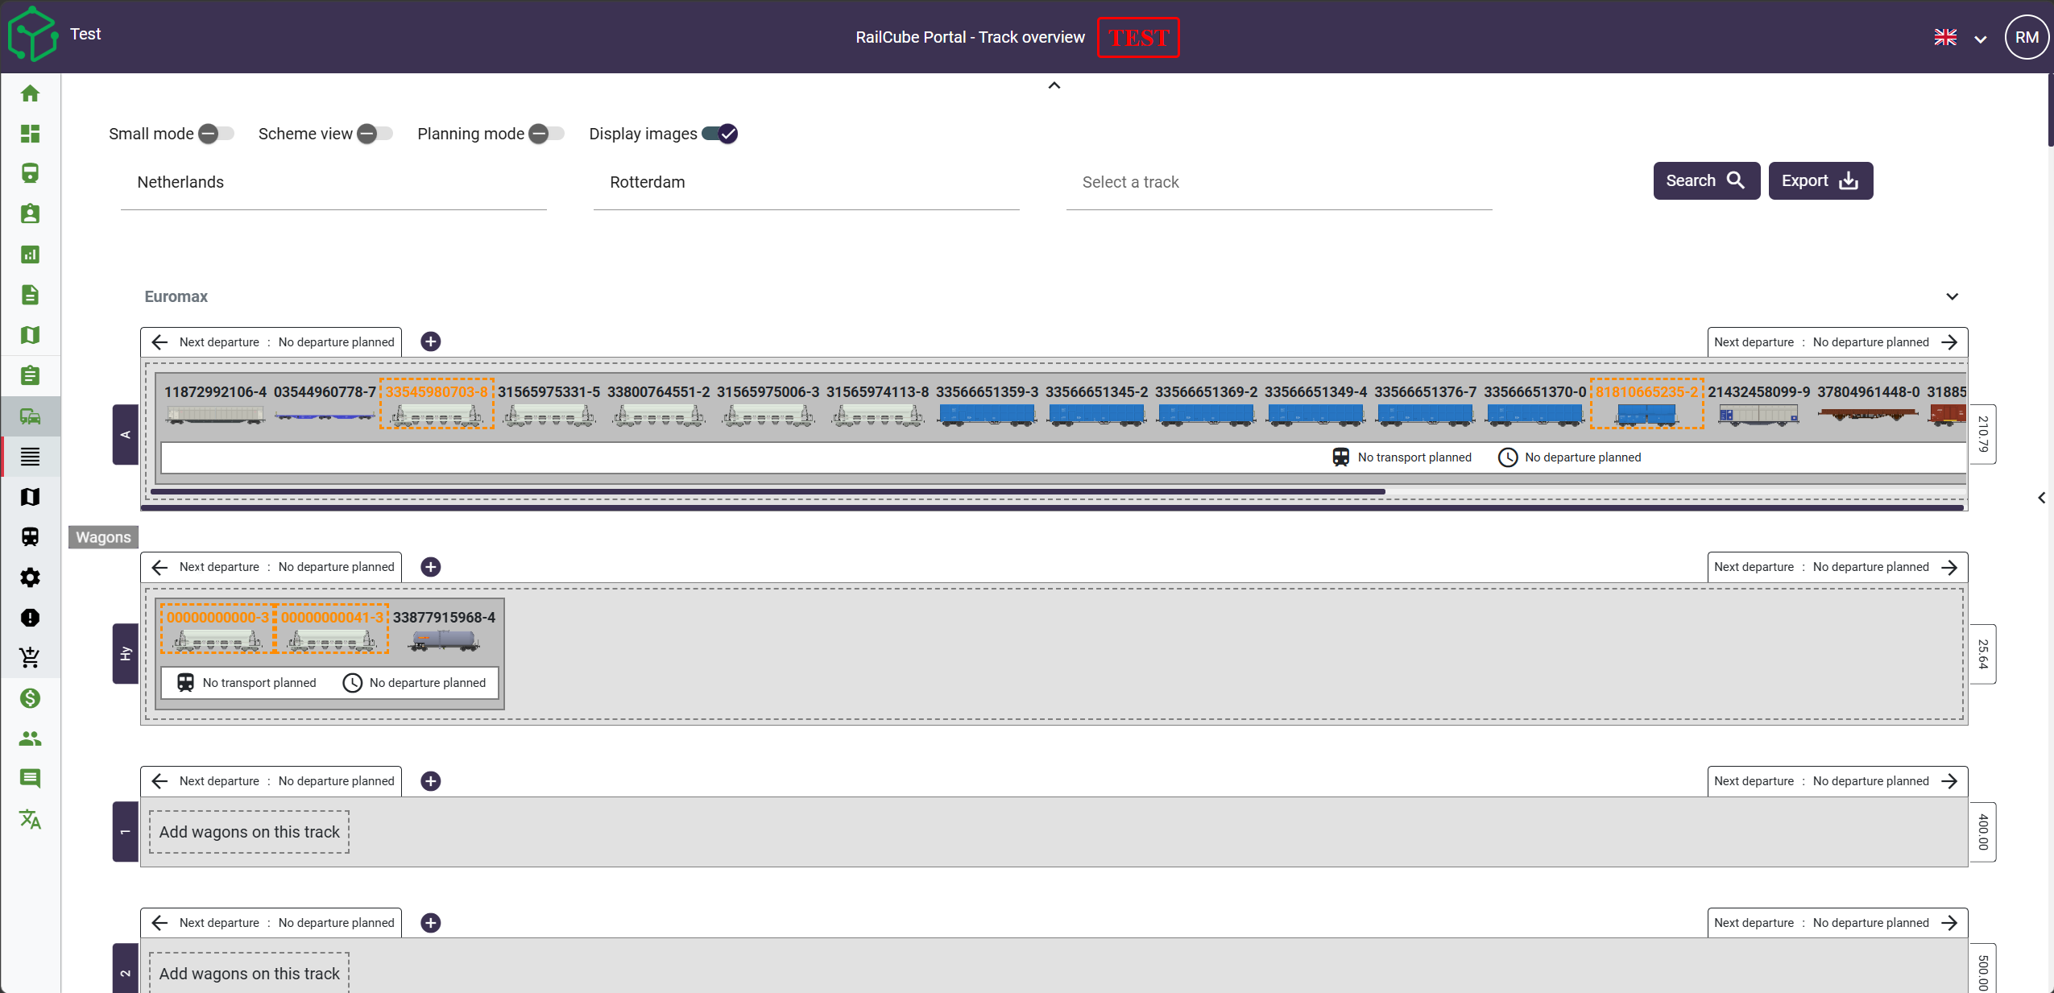Viewport: 2054px width, 993px height.
Task: Open the dashboard grid icon in sidebar
Action: pyautogui.click(x=30, y=134)
